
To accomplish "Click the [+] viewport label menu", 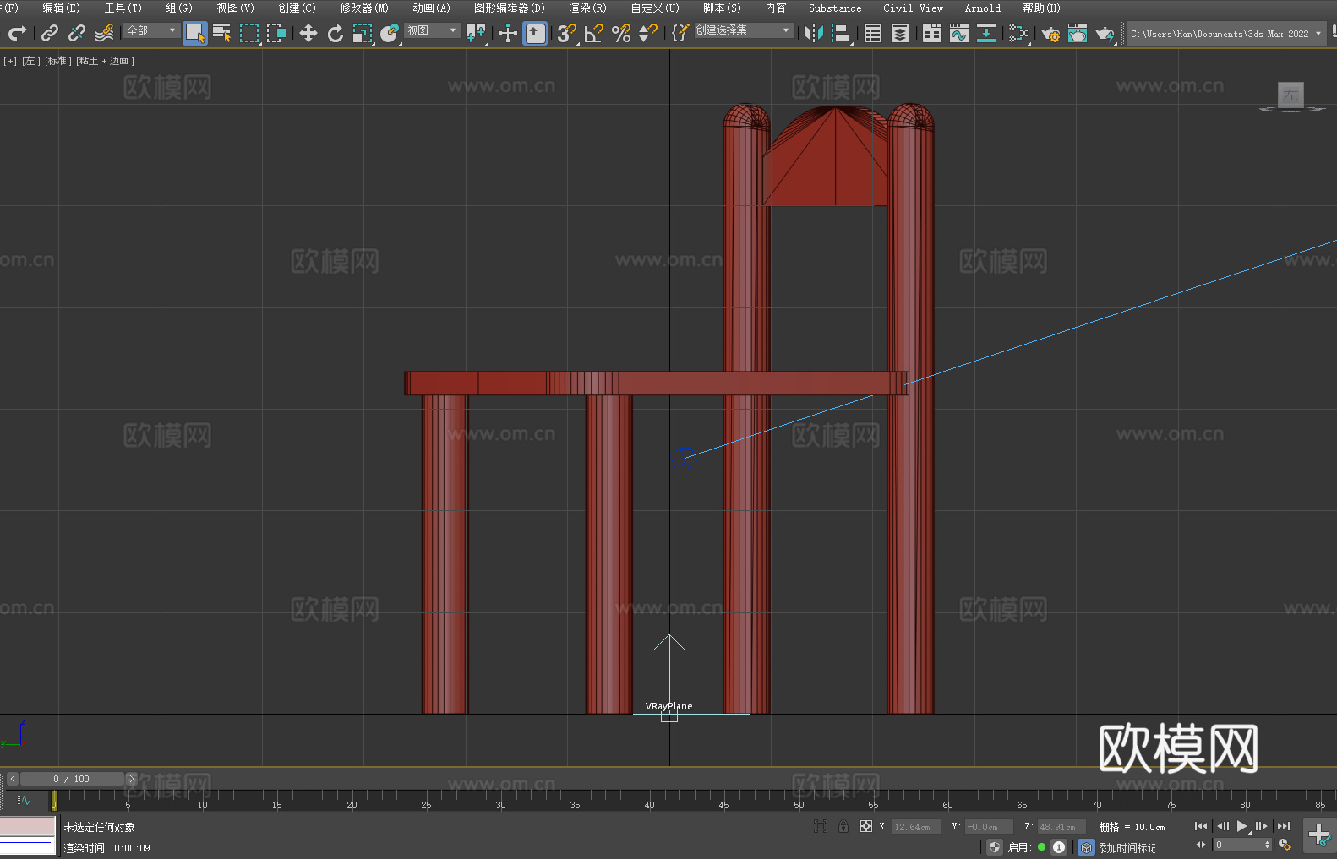I will 10,61.
